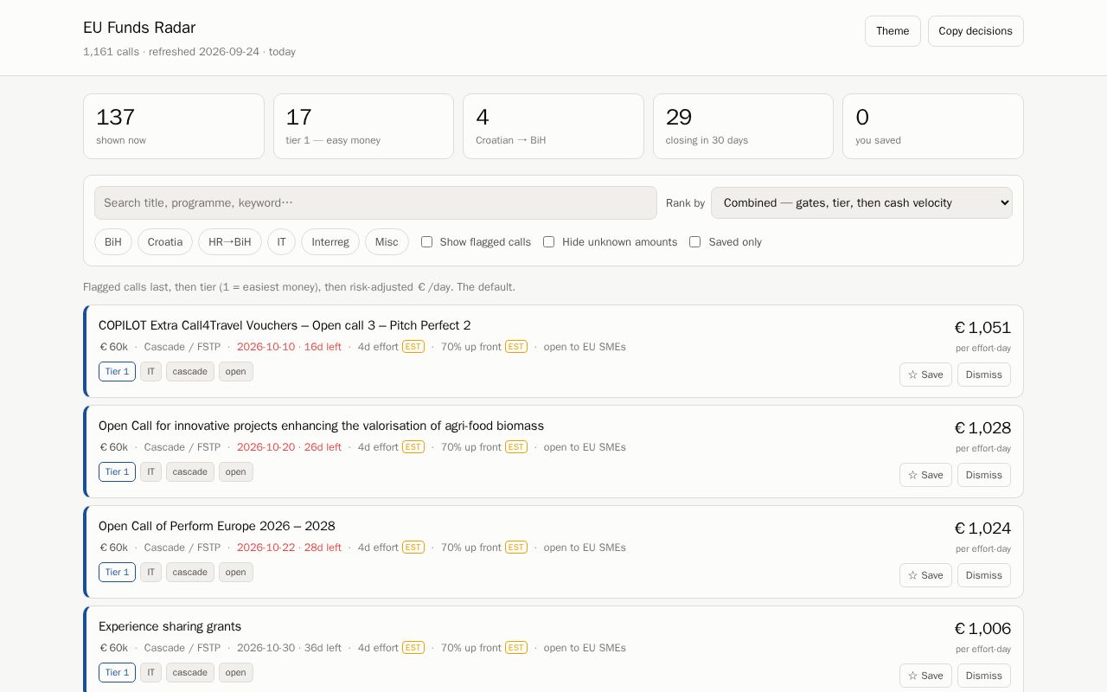Tick the Saved only checkbox

(x=694, y=242)
